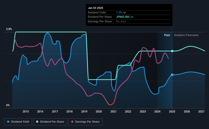
Task: Click the 0% y-axis label
Action: point(8,105)
